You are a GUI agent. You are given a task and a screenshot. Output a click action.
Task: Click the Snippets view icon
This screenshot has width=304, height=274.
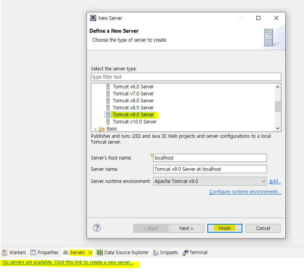pyautogui.click(x=156, y=253)
